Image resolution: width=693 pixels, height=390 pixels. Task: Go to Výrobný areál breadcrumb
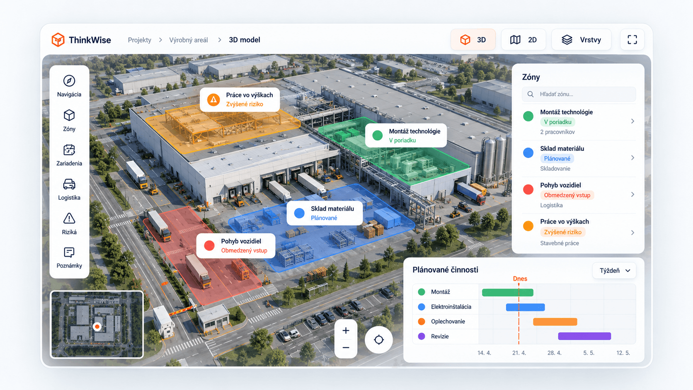click(x=189, y=40)
